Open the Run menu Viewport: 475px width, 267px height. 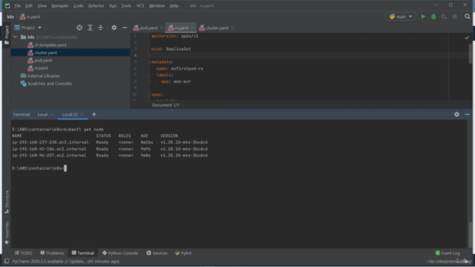(113, 6)
